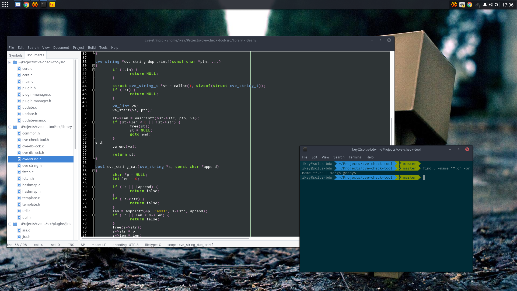517x291 pixels.
Task: Open the applications grid menu
Action: click(x=5, y=5)
